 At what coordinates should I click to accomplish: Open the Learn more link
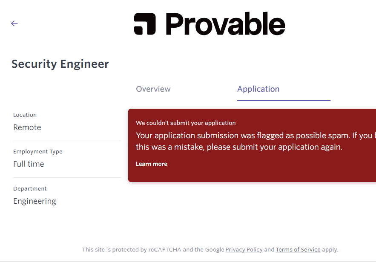click(152, 164)
